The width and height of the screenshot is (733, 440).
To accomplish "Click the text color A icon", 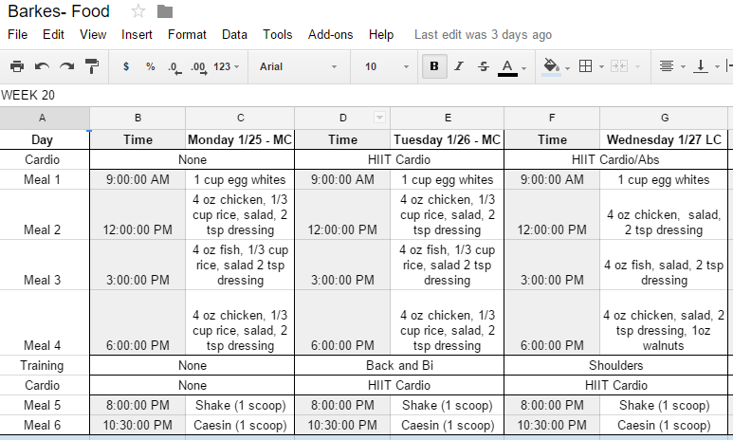I will click(x=507, y=67).
